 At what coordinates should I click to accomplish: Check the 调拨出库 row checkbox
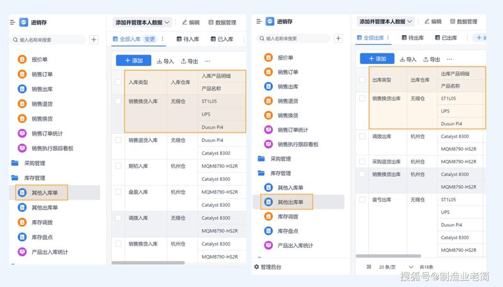click(362, 136)
